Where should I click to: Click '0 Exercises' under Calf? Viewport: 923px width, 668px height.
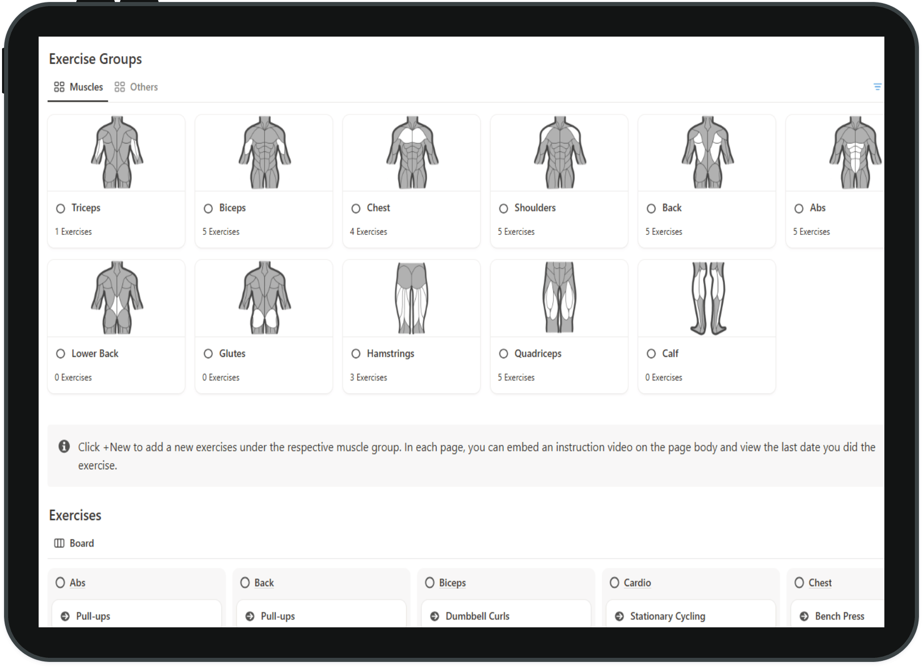tap(664, 378)
